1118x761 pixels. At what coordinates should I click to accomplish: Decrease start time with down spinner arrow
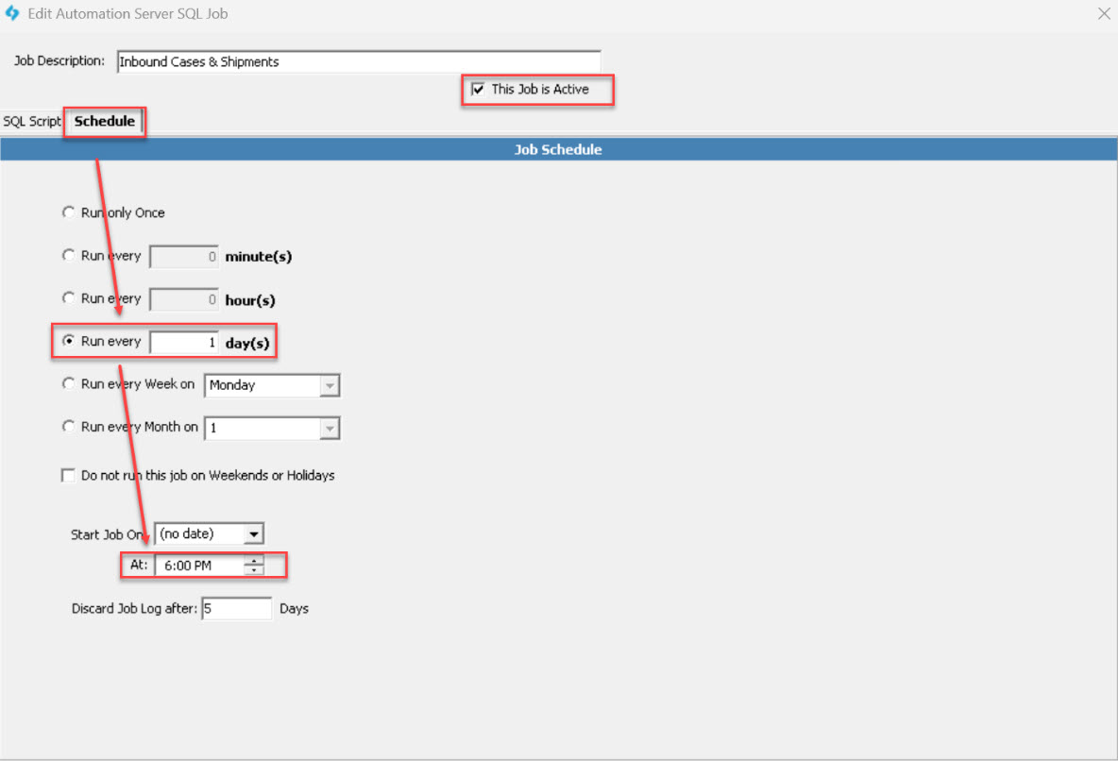click(x=253, y=570)
